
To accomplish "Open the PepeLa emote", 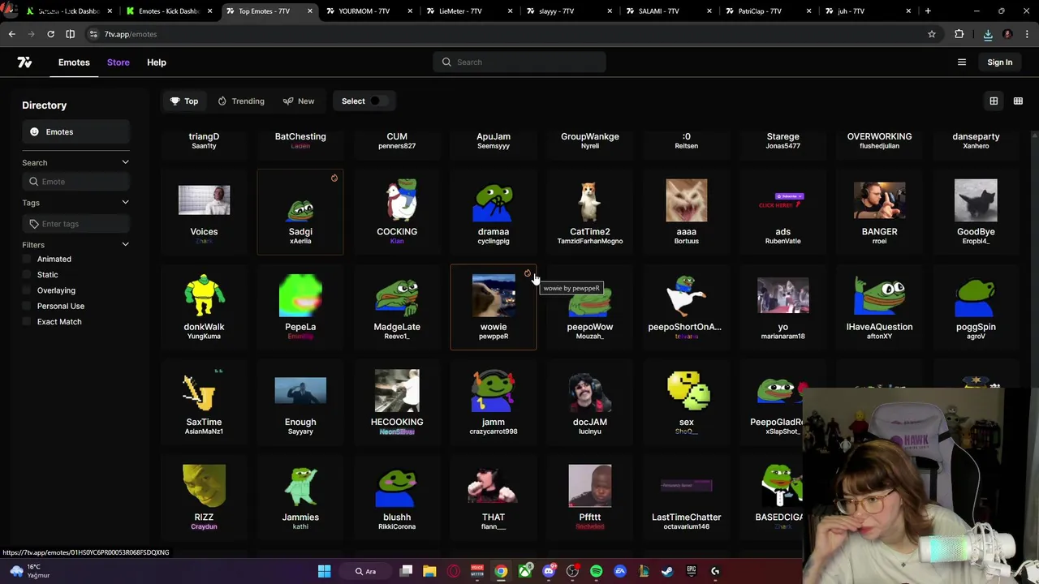I will click(x=300, y=307).
